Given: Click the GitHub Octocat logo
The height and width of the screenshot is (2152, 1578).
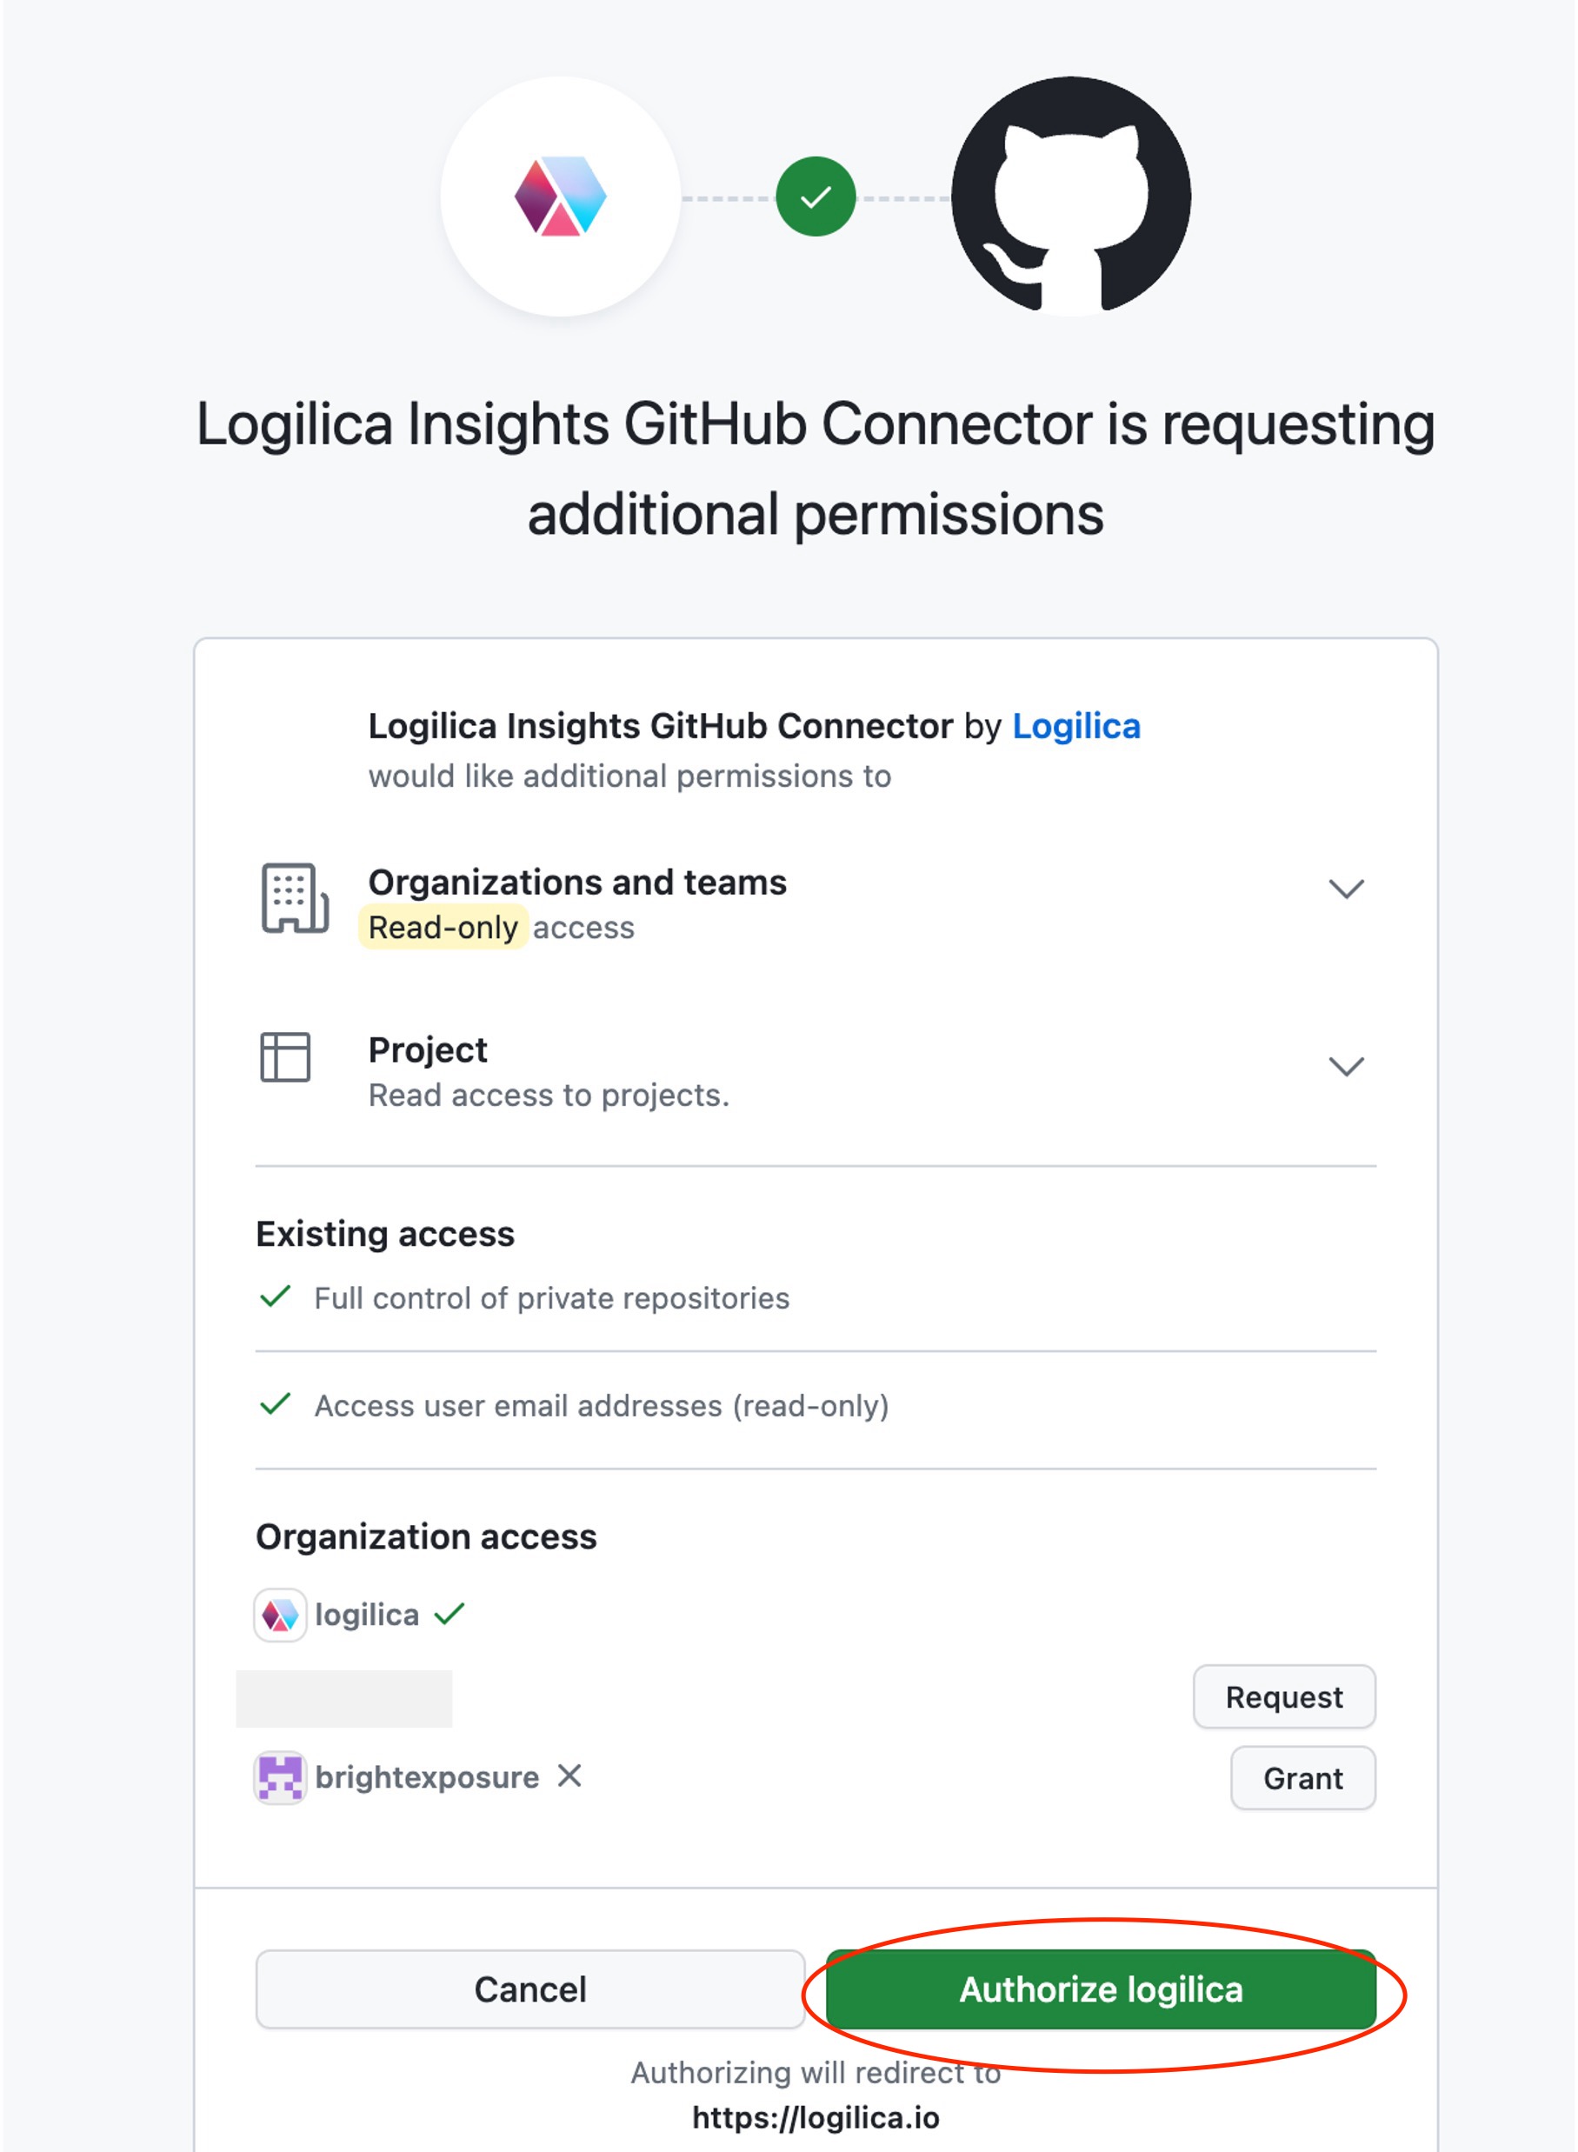Looking at the screenshot, I should tap(1071, 197).
